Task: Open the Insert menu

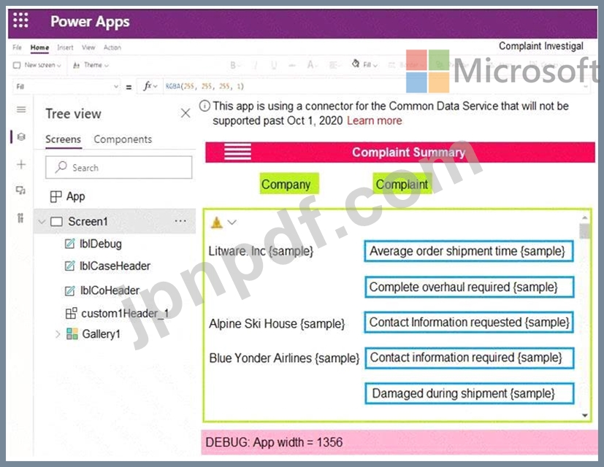Action: [x=65, y=47]
